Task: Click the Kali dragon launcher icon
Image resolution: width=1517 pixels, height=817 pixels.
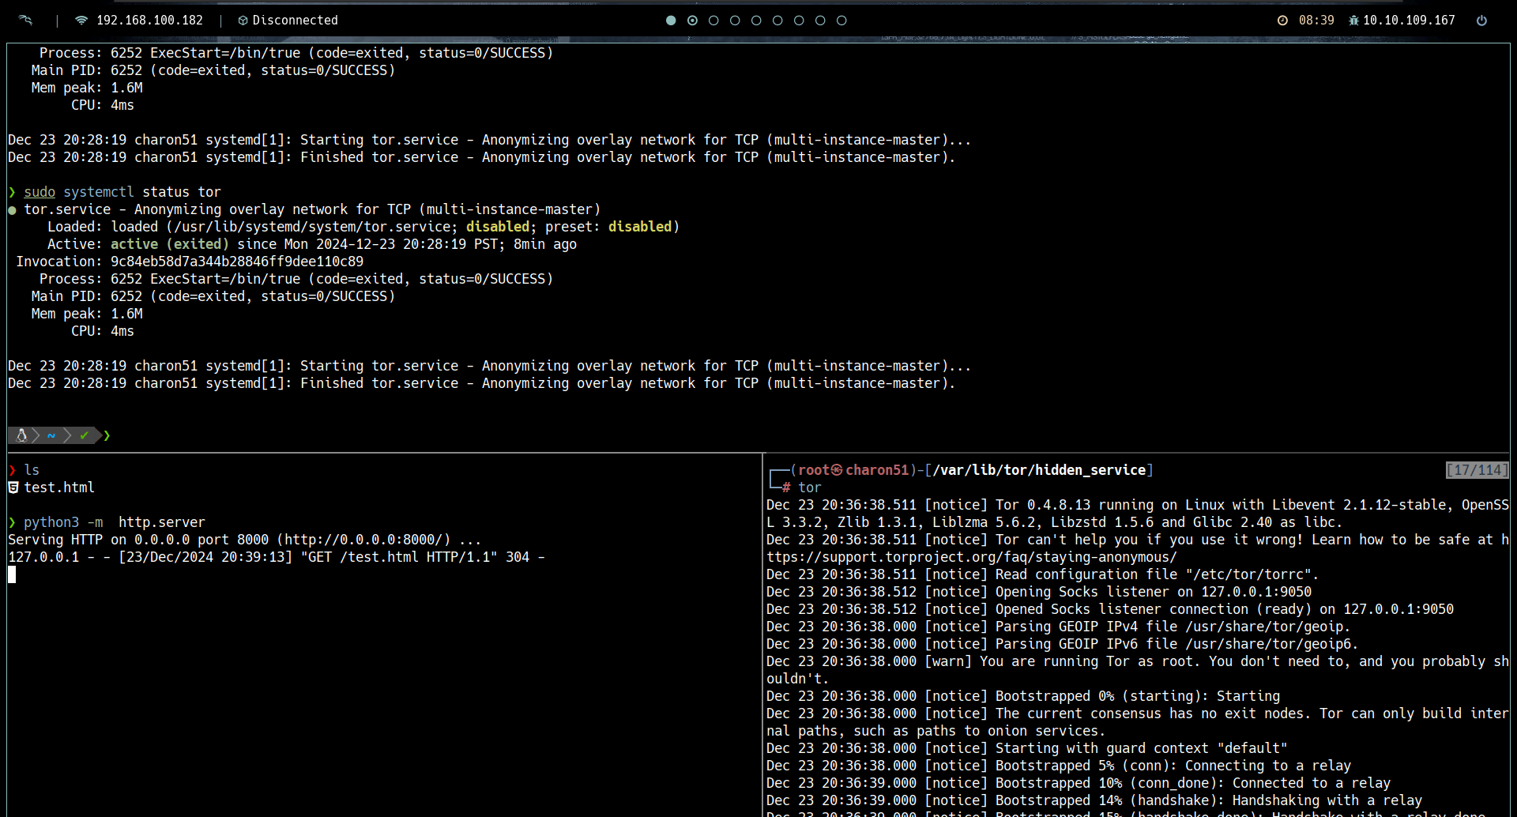Action: [x=25, y=20]
